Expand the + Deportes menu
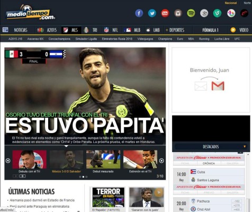Viewport: 252px width, 212px height. [175, 30]
